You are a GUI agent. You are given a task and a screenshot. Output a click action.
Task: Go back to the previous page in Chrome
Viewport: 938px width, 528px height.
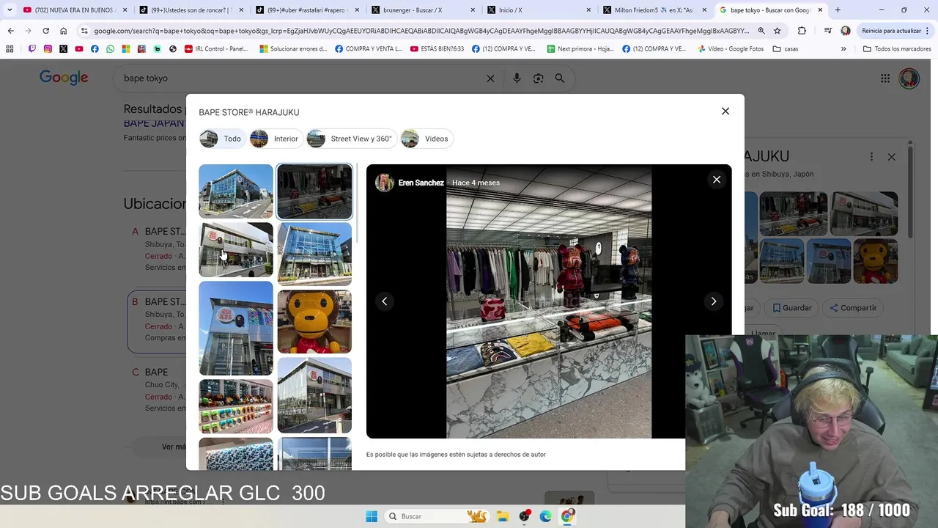pos(10,31)
